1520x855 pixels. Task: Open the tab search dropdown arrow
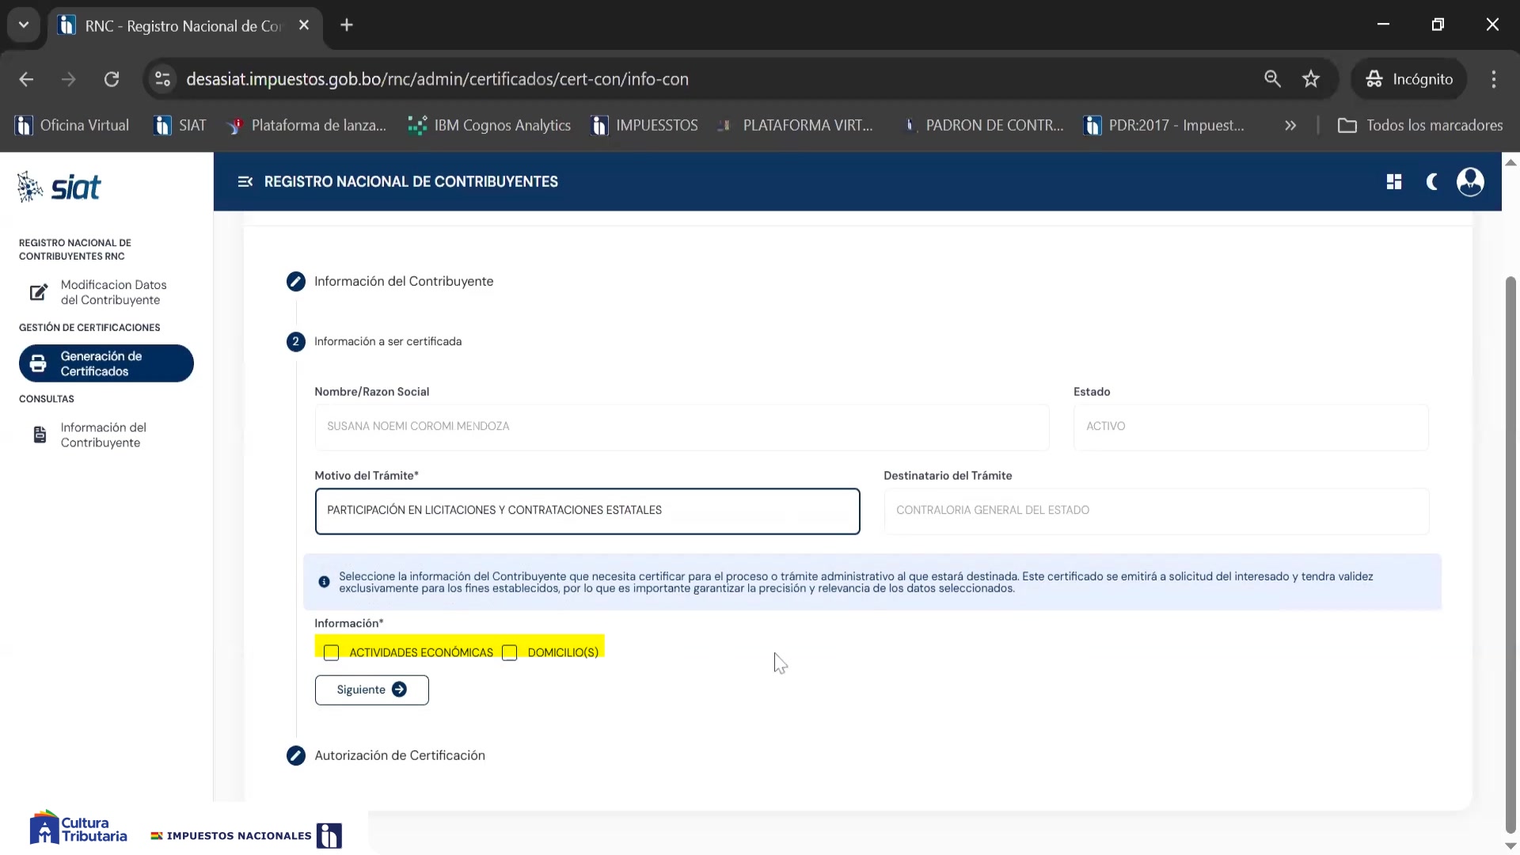point(24,25)
